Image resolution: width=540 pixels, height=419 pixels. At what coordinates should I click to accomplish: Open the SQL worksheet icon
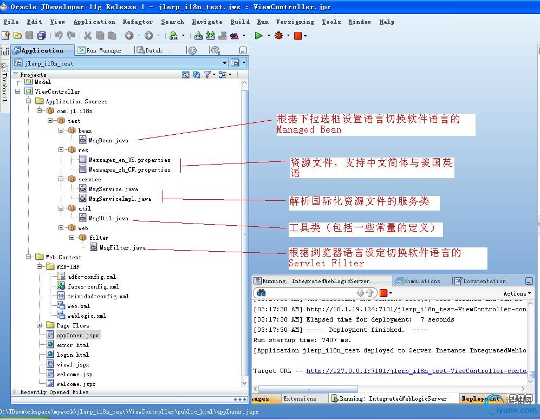174,36
